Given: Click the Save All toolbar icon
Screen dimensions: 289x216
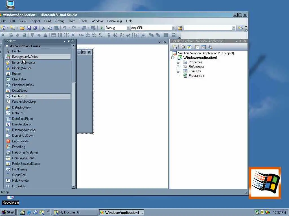Looking at the screenshot, I should (x=35, y=28).
